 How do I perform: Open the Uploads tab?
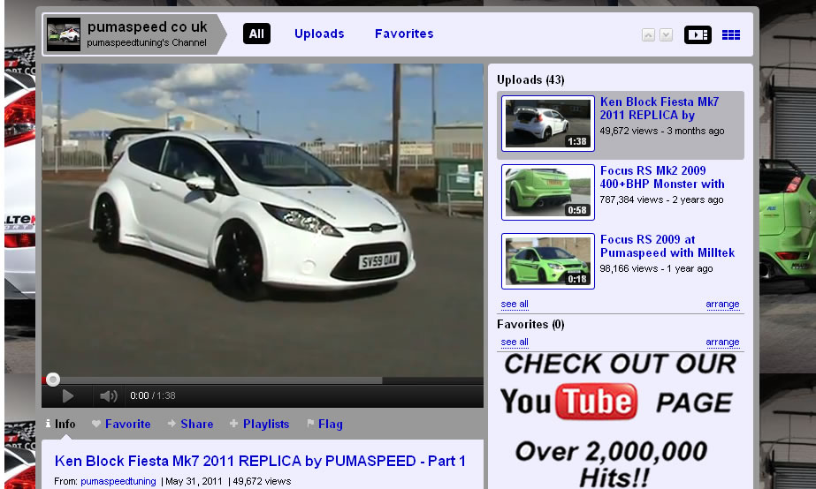[319, 34]
